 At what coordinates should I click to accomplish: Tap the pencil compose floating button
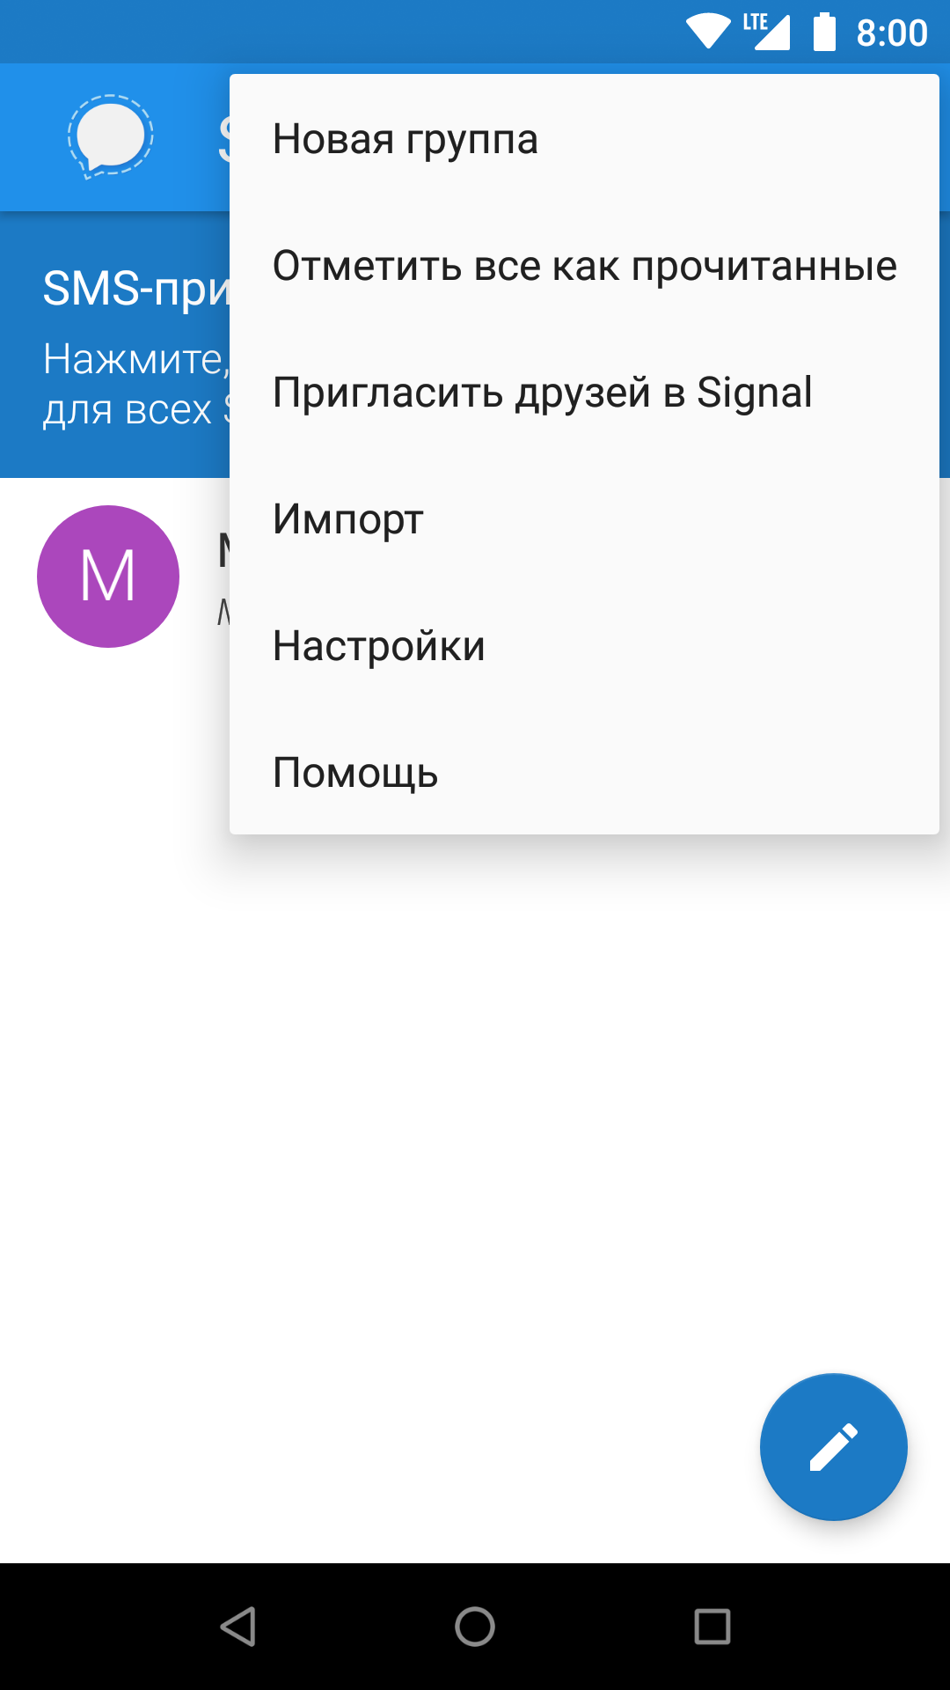pos(833,1447)
